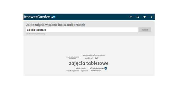This screenshot has height=101, width=180.
Task: Open the search magnifier icon
Action: (x=138, y=17)
